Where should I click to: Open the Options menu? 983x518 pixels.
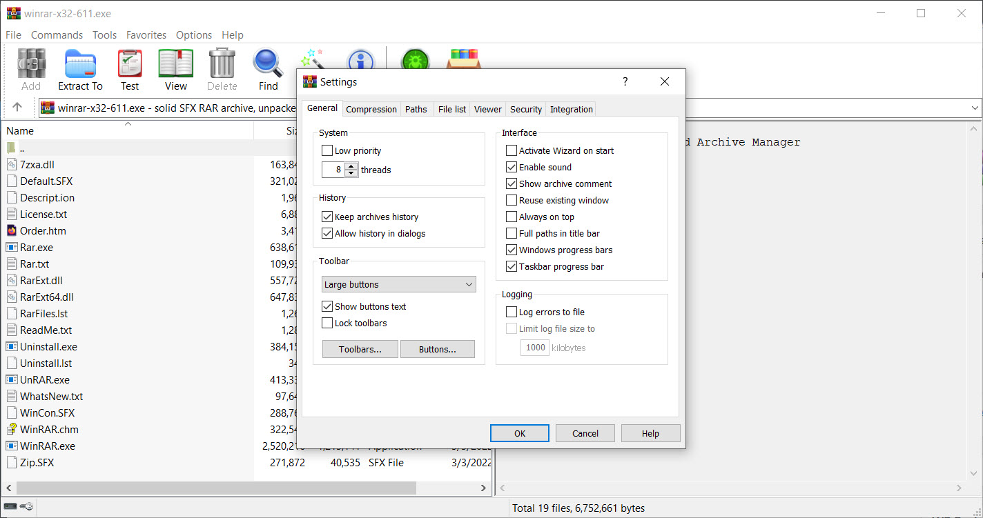pos(194,34)
